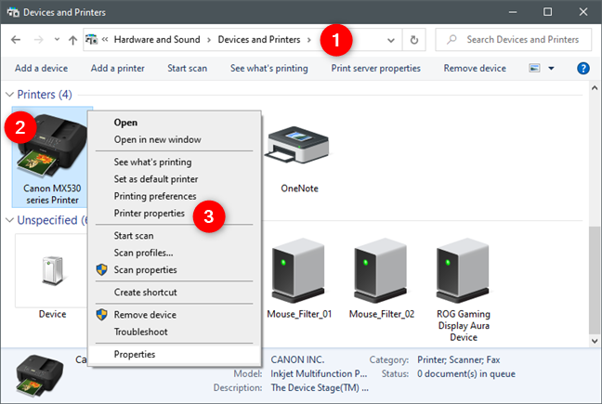
Task: Click the title bar Devices and Printers icon
Action: pos(13,12)
